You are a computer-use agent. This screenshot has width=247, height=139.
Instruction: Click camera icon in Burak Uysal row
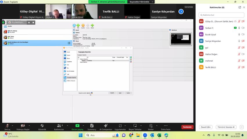pyautogui.click(x=243, y=34)
